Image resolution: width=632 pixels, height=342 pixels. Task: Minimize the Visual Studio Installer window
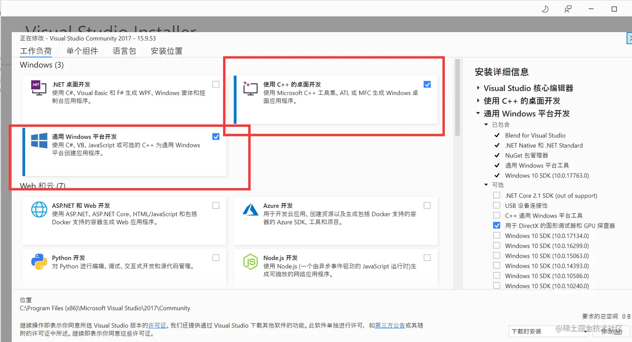click(x=591, y=9)
